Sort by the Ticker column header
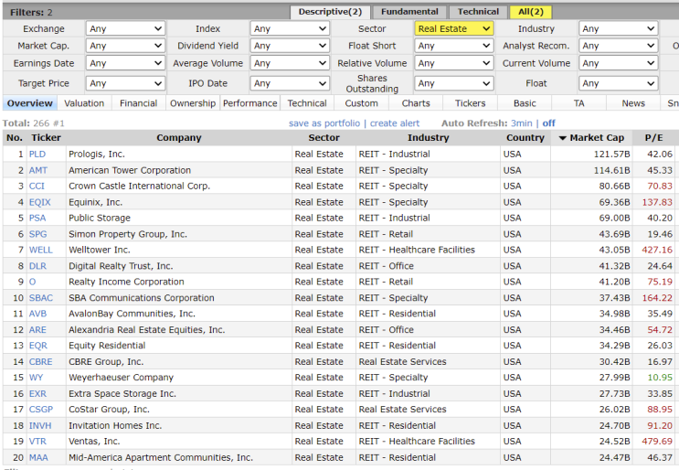679x470 pixels. (x=46, y=138)
